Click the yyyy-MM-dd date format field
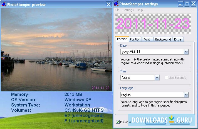This screenshot has height=129, width=198. tap(154, 52)
